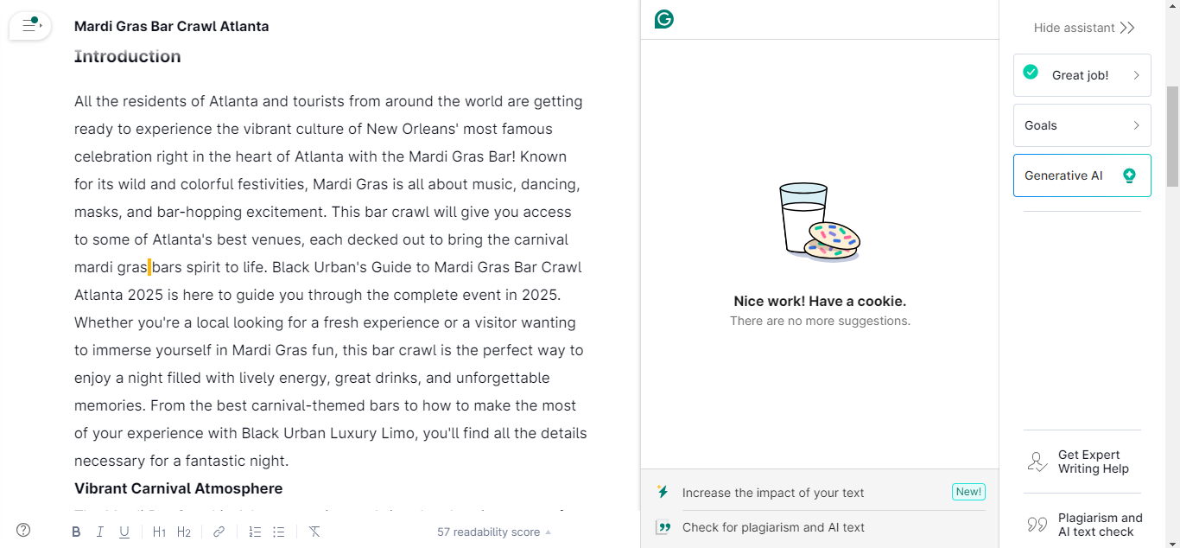Click the Nice work! Have a cookie. text
Screen dimensions: 1180x548
820,302
